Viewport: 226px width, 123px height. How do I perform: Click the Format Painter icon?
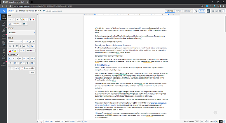pyautogui.click(x=30, y=19)
